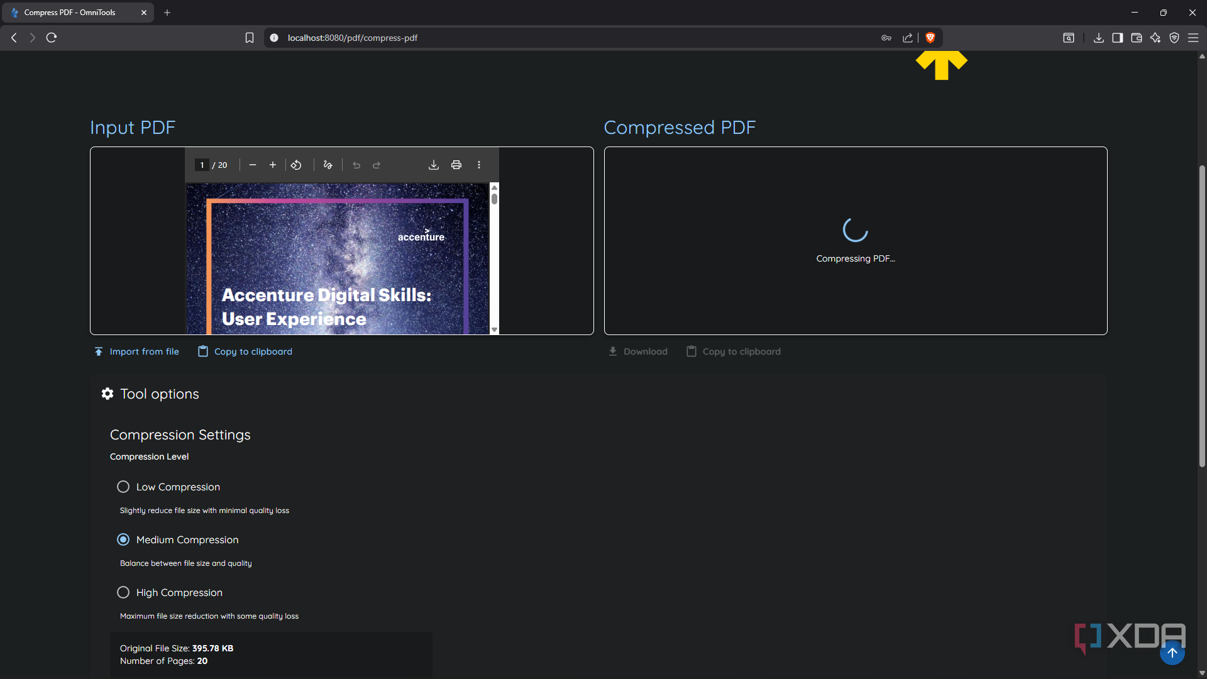Edit the page number field showing 1
Image resolution: width=1207 pixels, height=679 pixels.
(x=202, y=165)
